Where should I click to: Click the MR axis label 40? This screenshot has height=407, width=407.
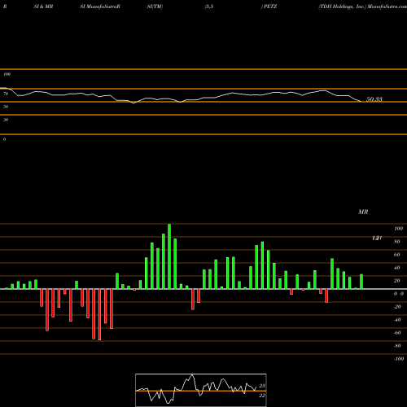(x=397, y=268)
